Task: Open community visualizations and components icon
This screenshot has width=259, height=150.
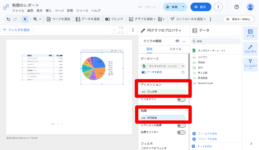Action: [x=160, y=19]
